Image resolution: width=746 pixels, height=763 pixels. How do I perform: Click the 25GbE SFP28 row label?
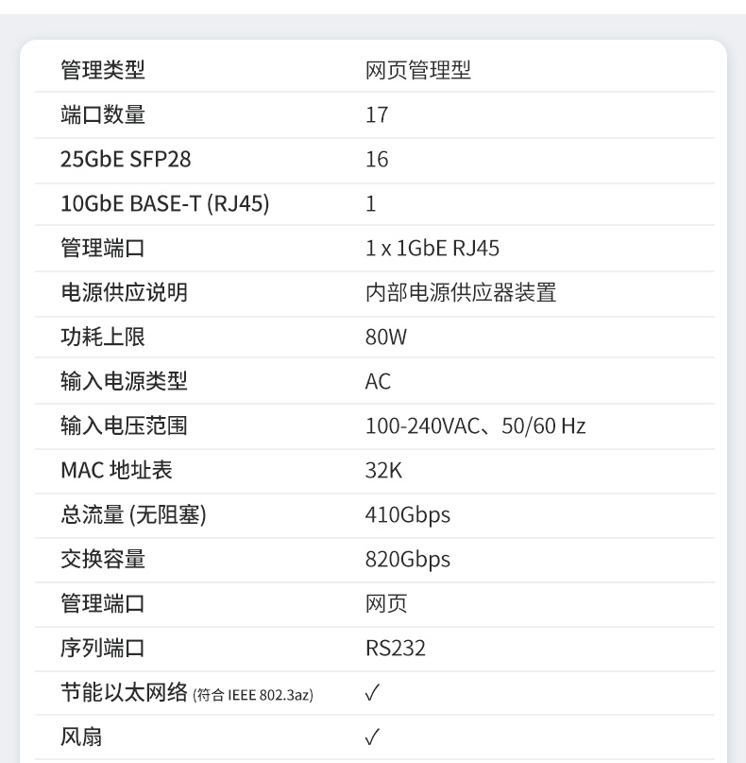click(x=126, y=160)
